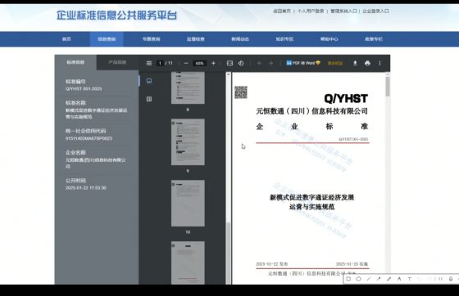The width and height of the screenshot is (459, 296).
Task: Go back with the left arrow icon
Action: click(x=259, y=63)
